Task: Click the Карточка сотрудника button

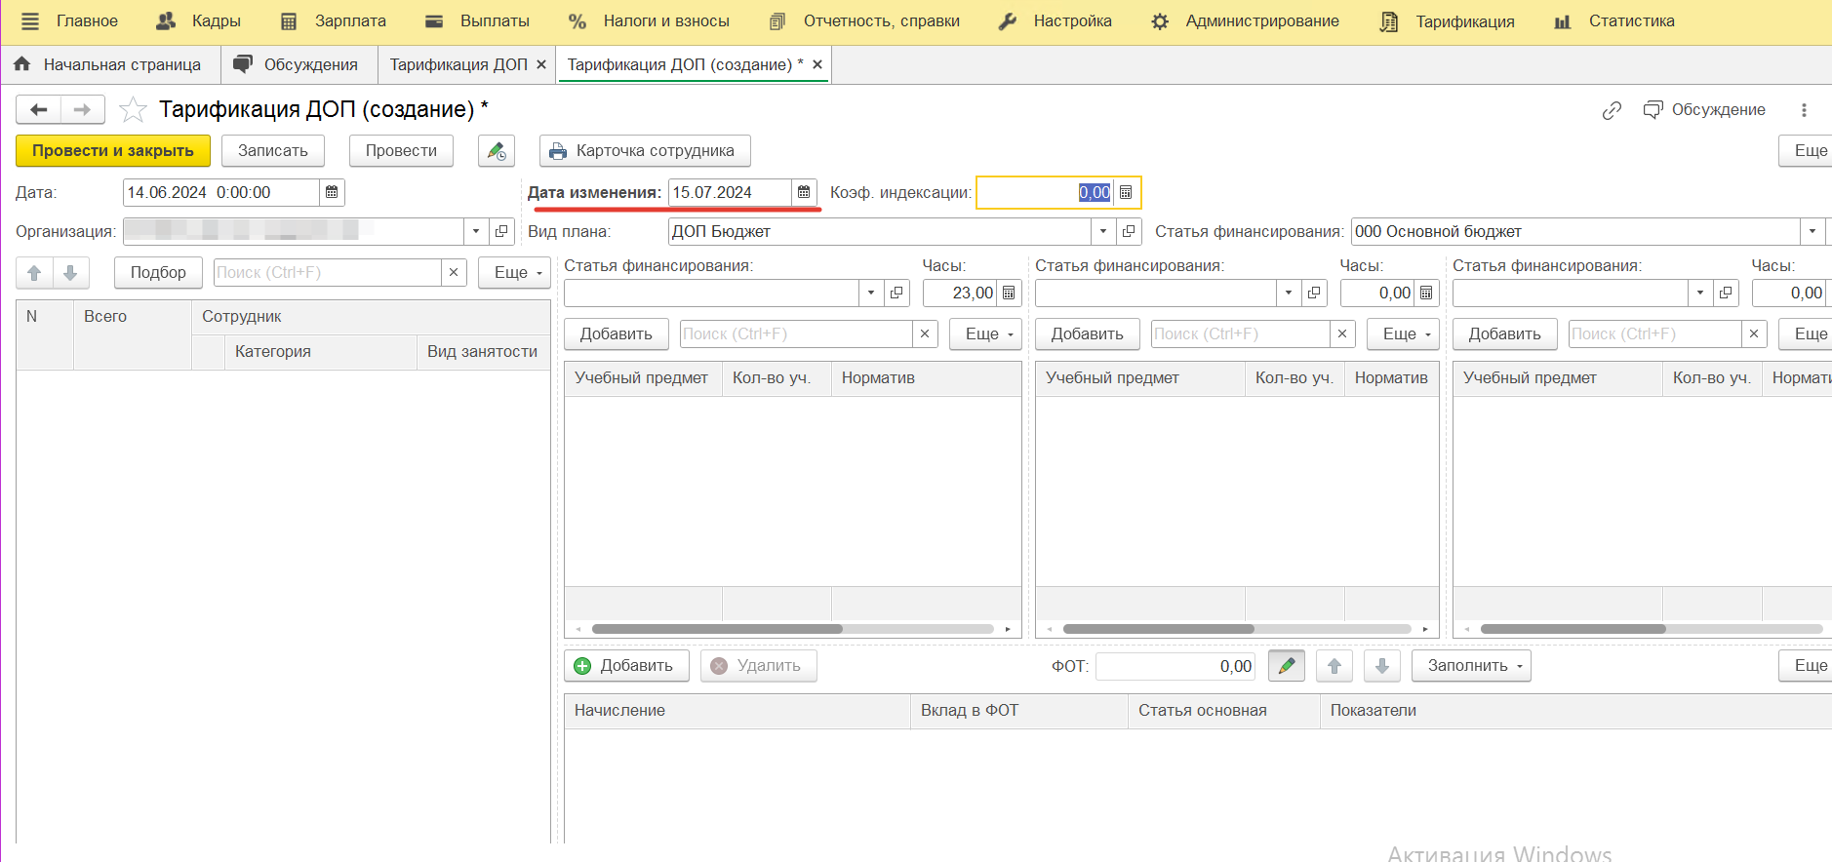Action: pyautogui.click(x=644, y=151)
